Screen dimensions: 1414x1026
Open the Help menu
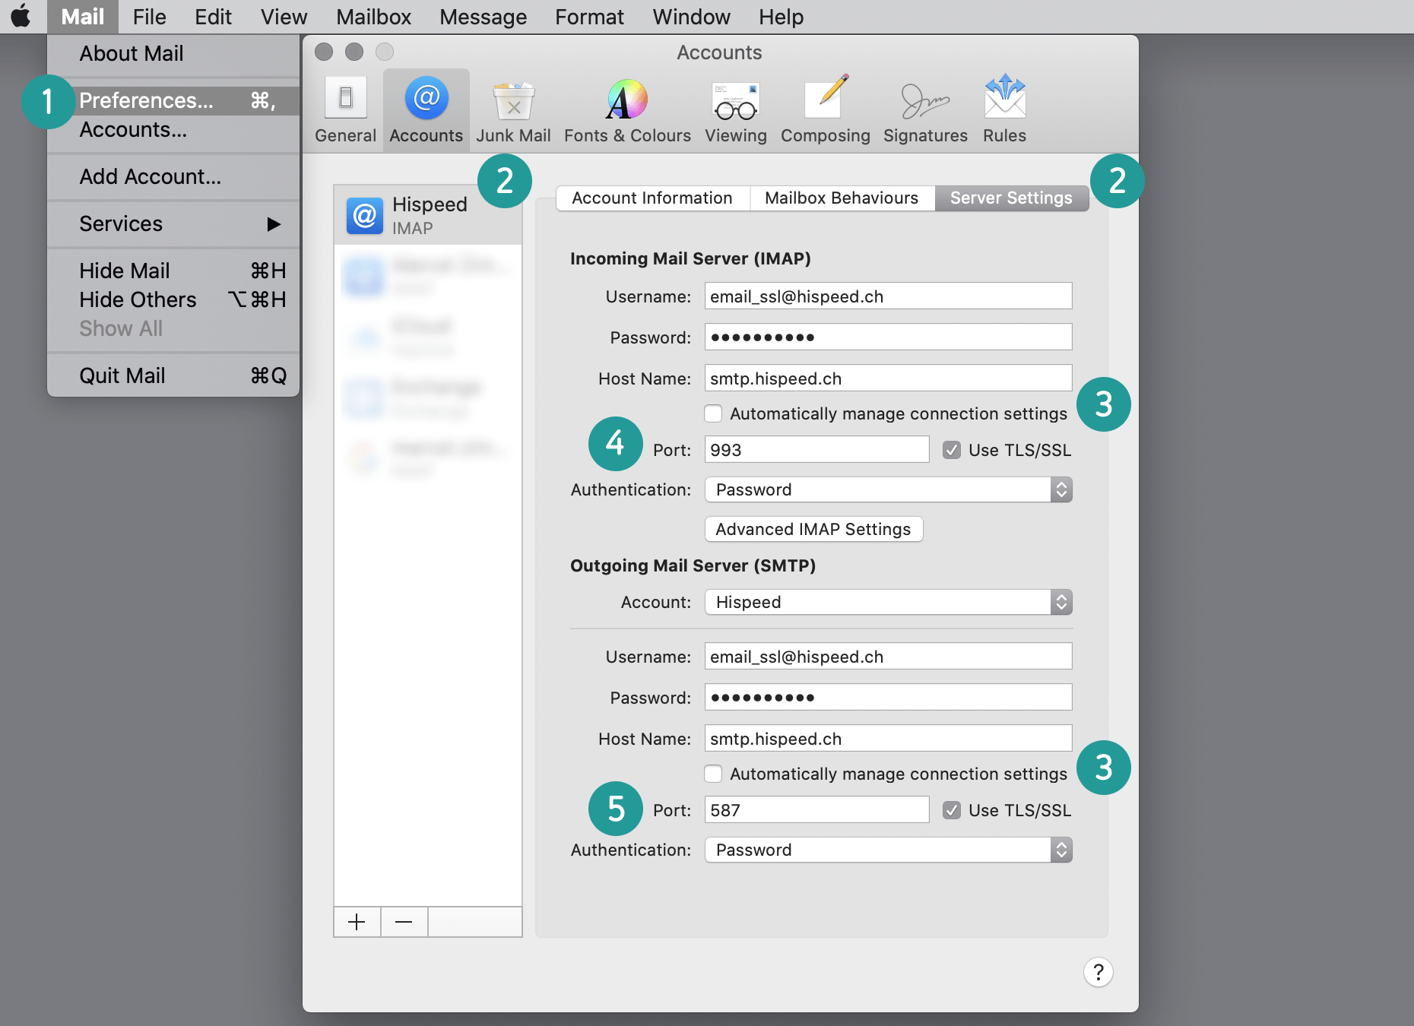tap(781, 17)
